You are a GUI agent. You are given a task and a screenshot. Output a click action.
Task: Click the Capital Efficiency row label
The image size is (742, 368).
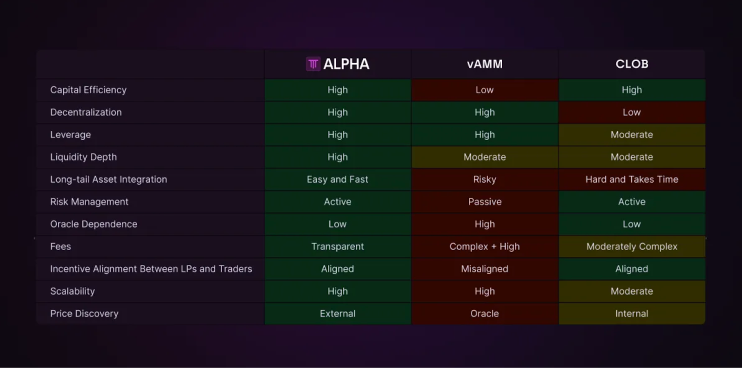click(x=88, y=90)
